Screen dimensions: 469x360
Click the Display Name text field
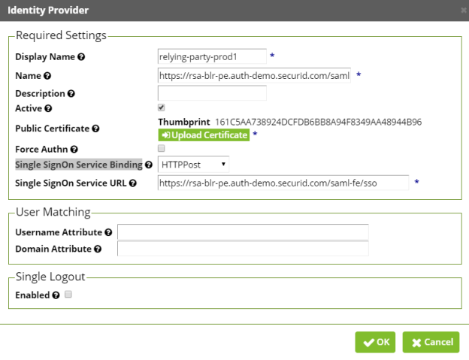point(212,56)
